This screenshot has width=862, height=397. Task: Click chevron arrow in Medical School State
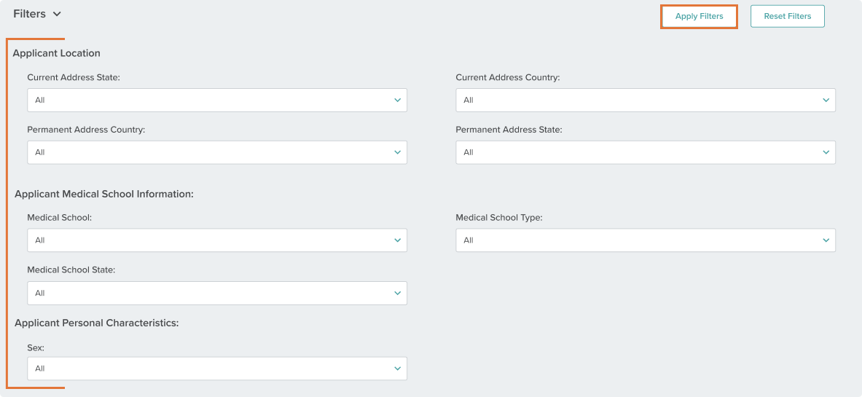pyautogui.click(x=397, y=293)
